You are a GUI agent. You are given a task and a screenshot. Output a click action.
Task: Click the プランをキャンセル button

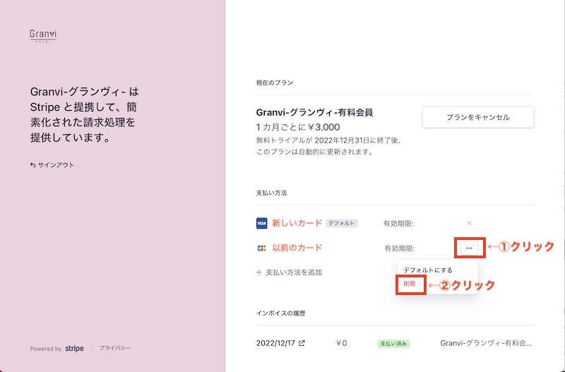tap(478, 117)
